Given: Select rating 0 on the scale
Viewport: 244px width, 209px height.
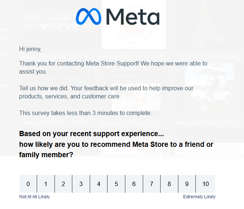Looking at the screenshot, I should point(28,184).
